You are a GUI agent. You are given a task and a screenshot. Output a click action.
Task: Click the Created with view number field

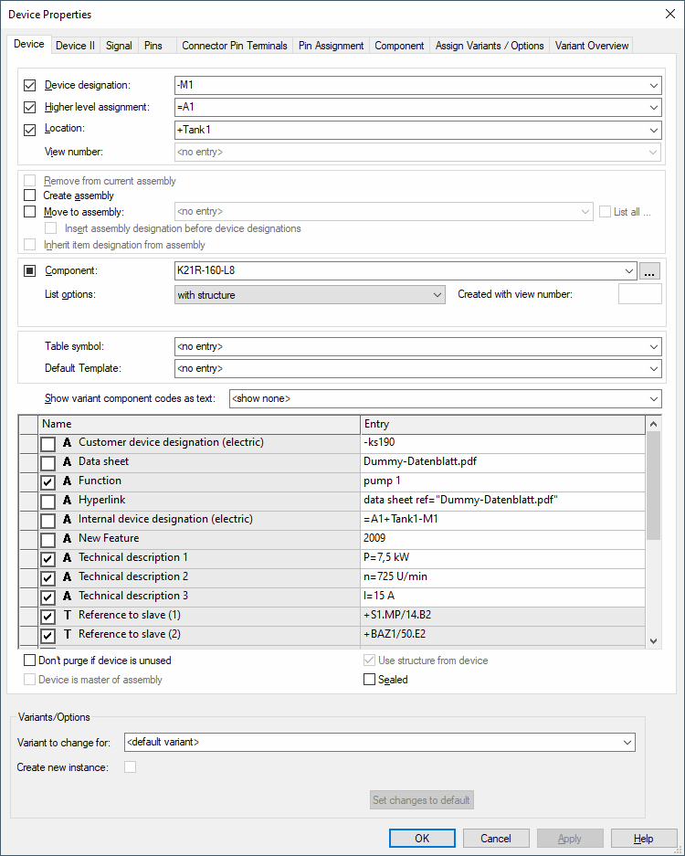[x=639, y=294]
